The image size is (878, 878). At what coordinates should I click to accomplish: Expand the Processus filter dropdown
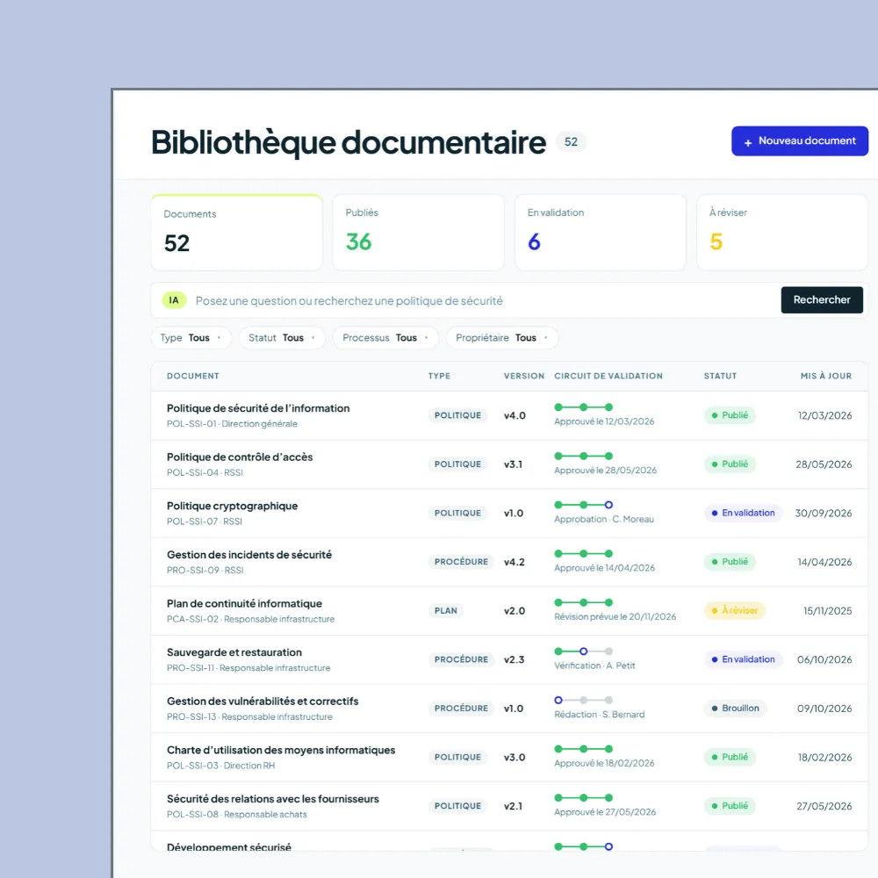pos(385,338)
